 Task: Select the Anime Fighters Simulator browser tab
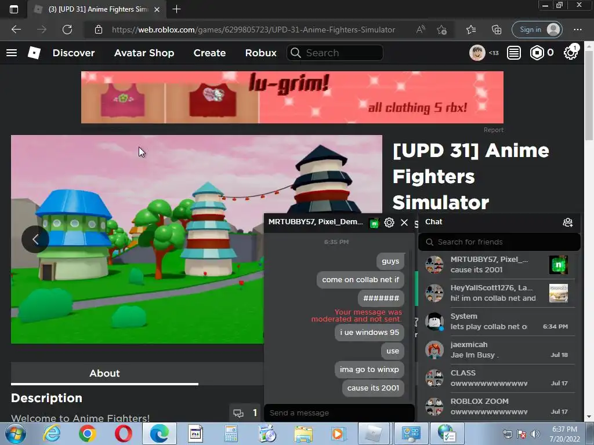click(x=97, y=9)
